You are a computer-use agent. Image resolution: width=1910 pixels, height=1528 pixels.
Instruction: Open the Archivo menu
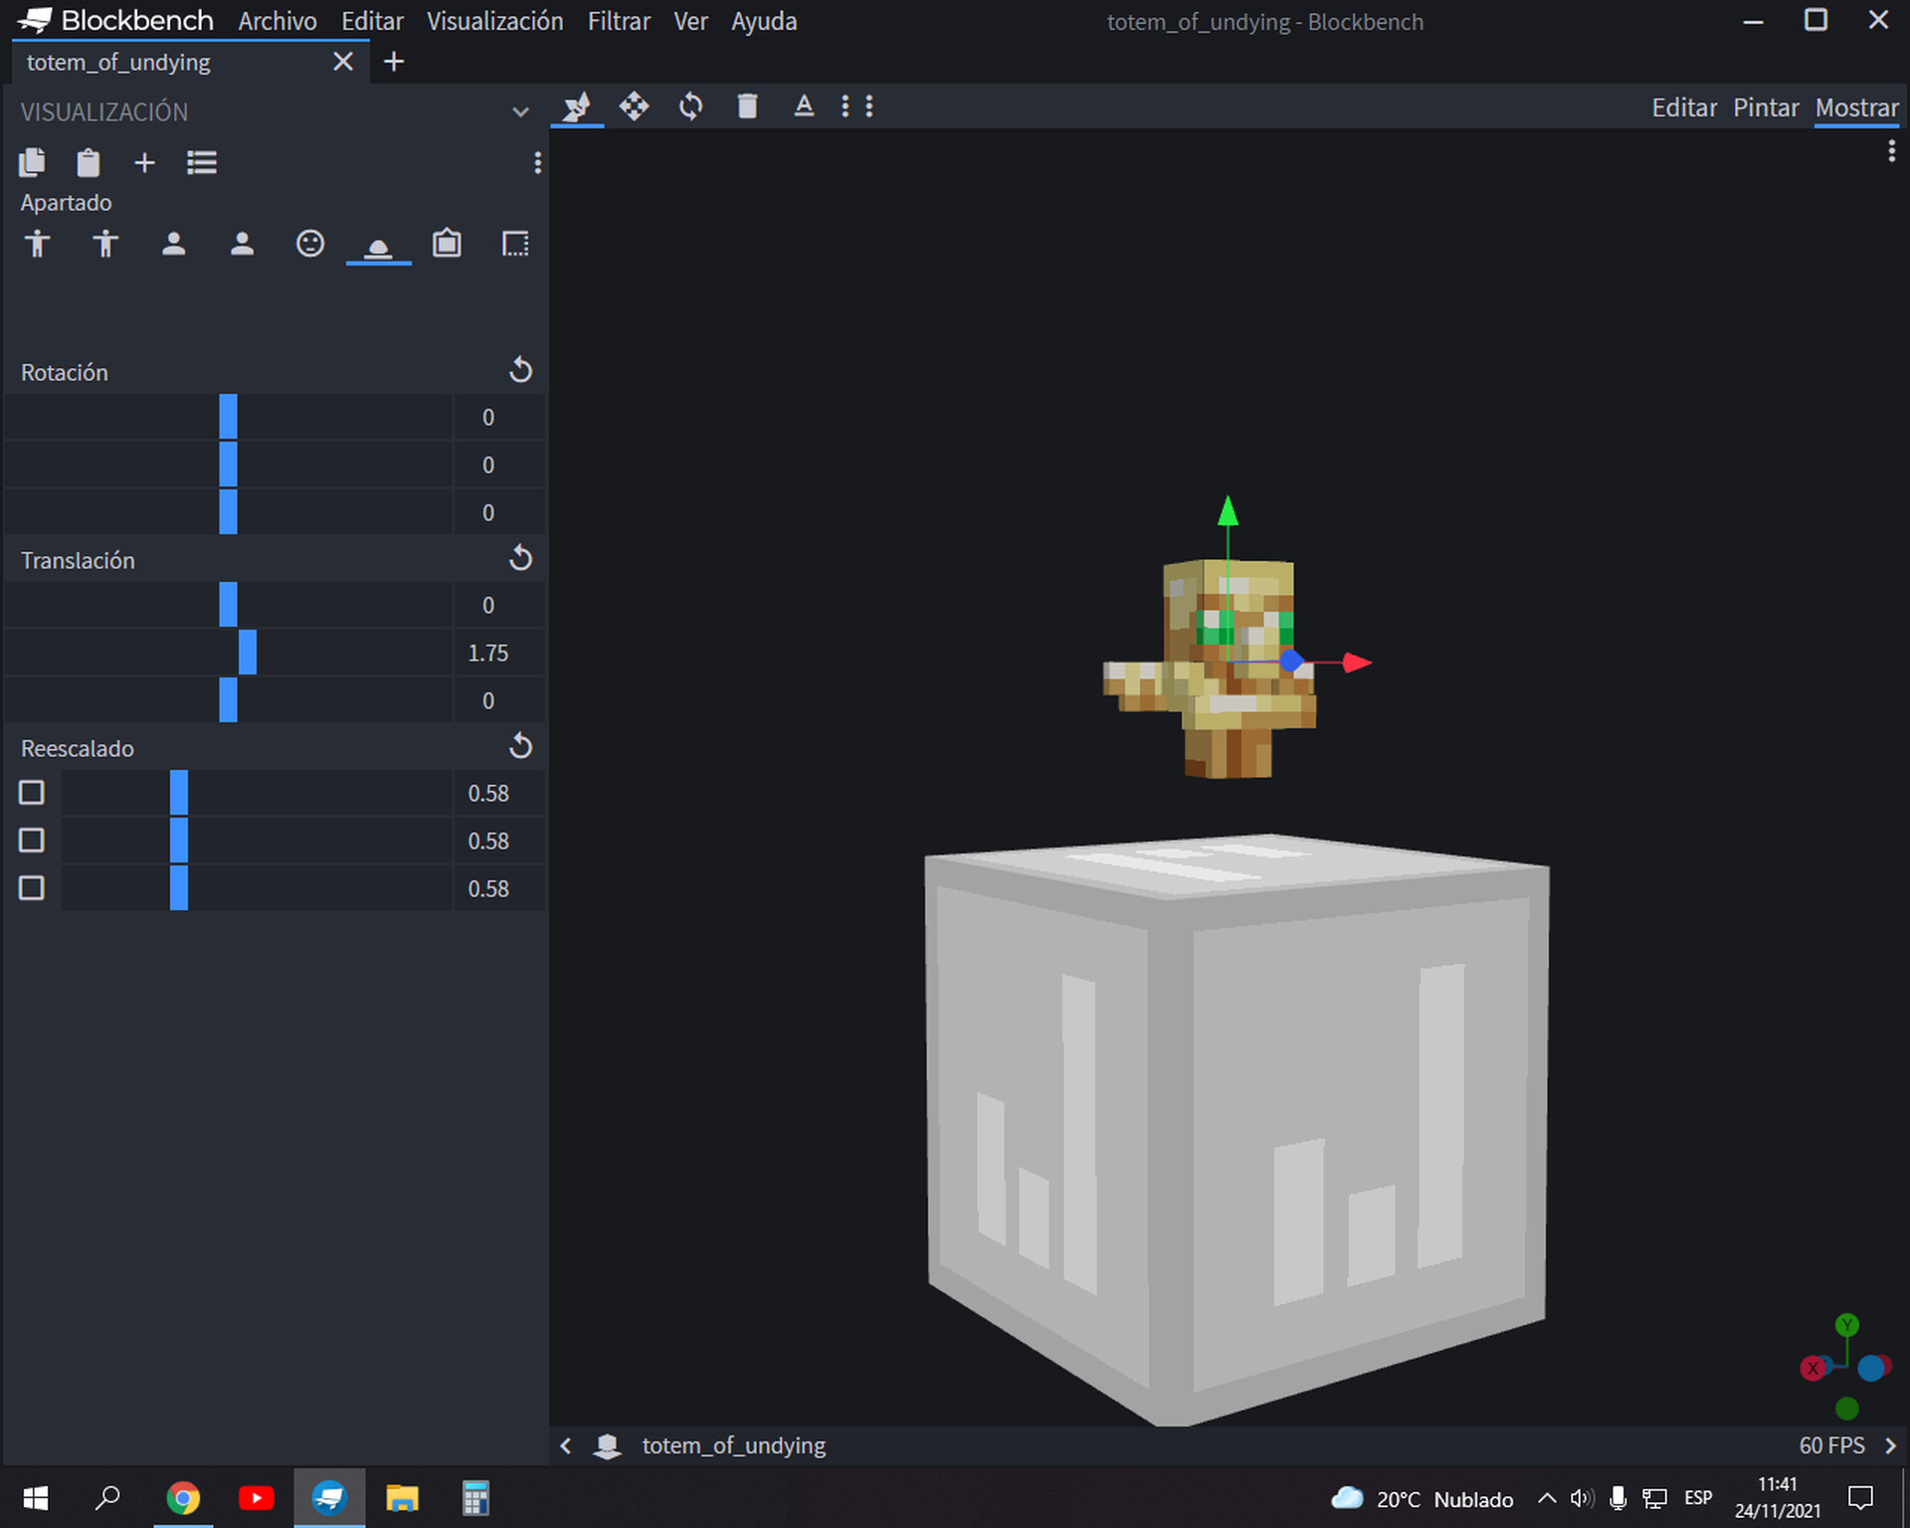278,21
